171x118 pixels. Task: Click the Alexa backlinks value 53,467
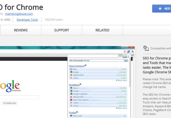123,88
